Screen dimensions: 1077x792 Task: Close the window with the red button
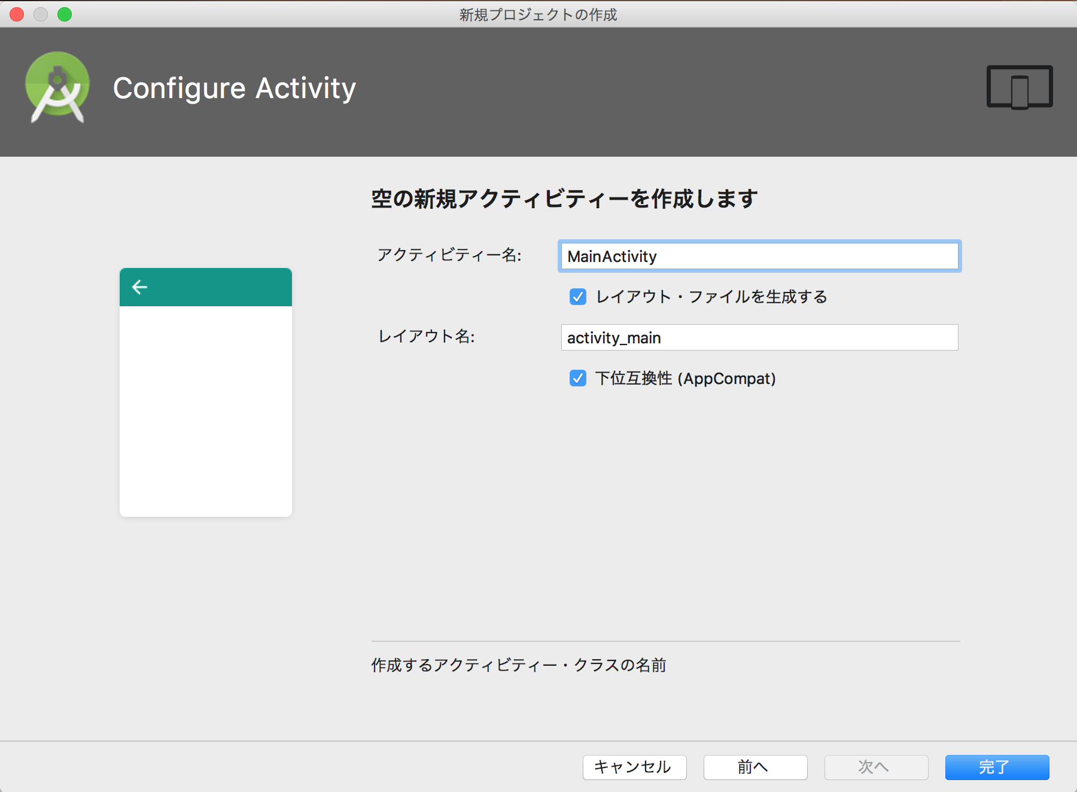17,14
